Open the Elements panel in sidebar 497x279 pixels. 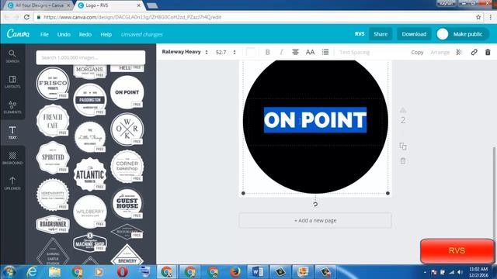(x=12, y=107)
